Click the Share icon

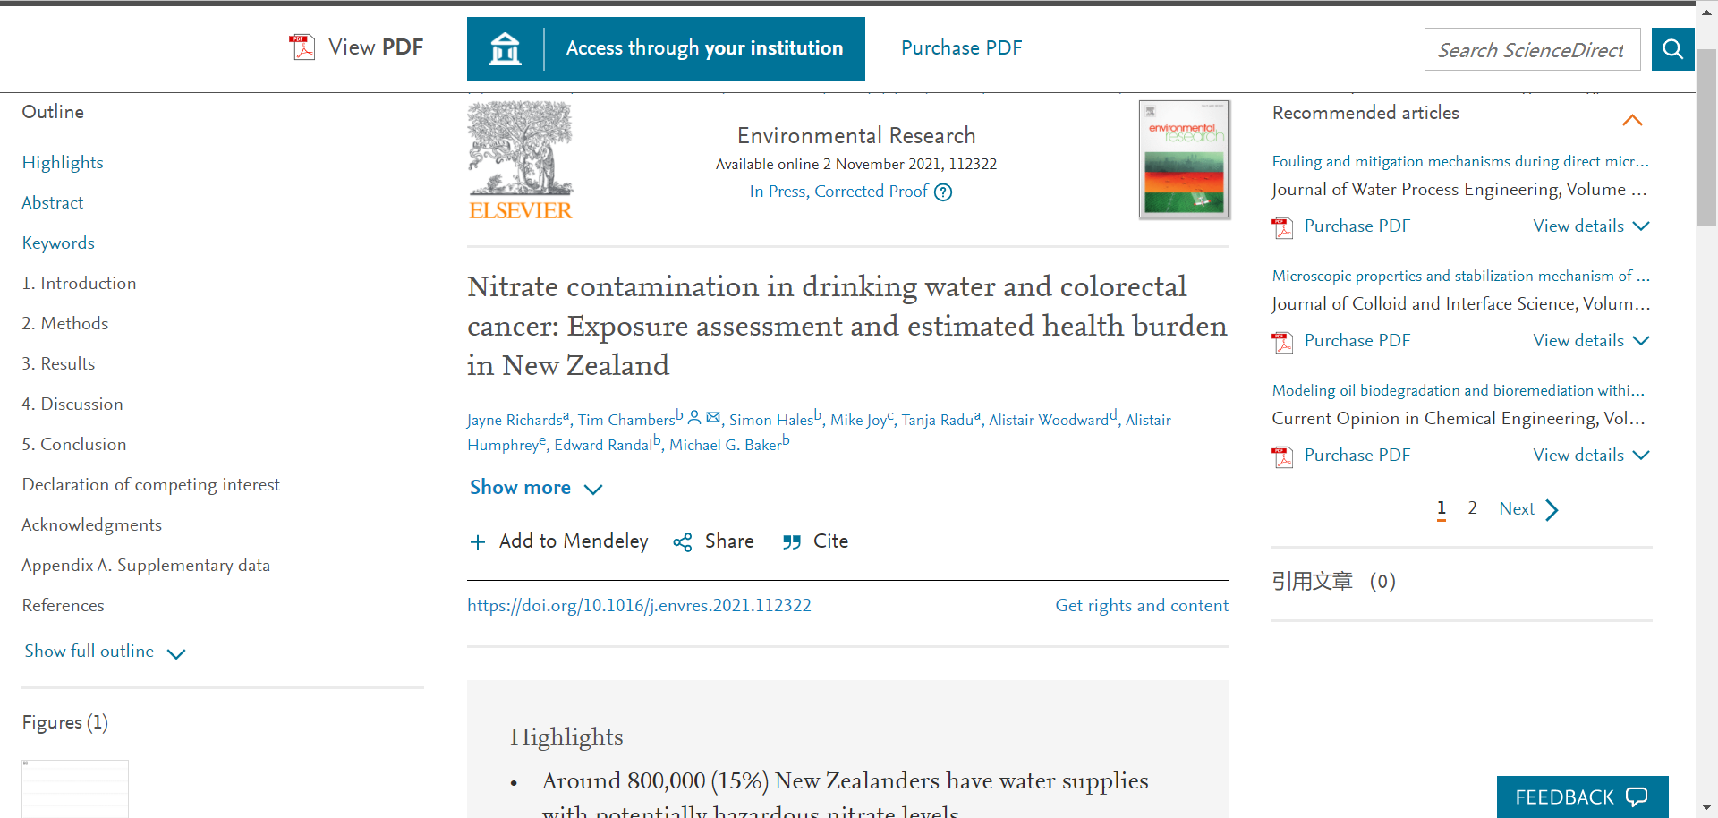[x=683, y=542]
